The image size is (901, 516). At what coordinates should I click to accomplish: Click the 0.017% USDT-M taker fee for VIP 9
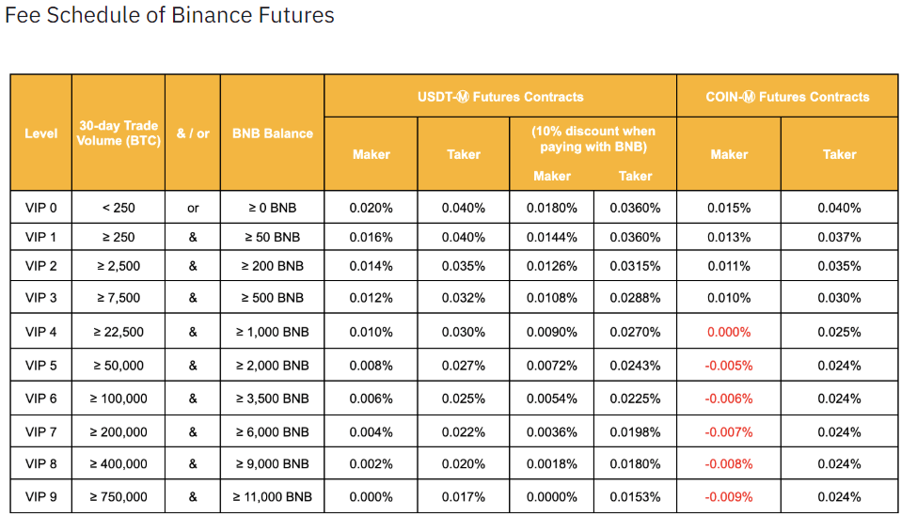point(464,496)
